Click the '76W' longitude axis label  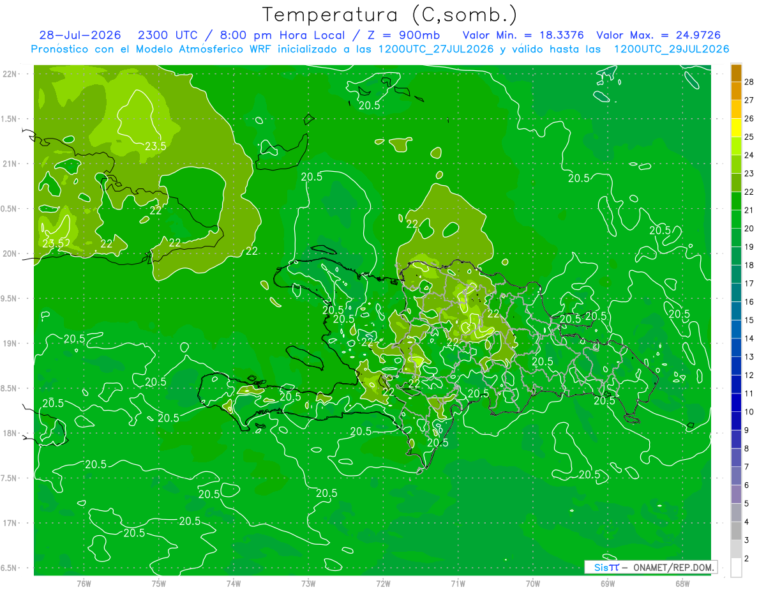84,584
